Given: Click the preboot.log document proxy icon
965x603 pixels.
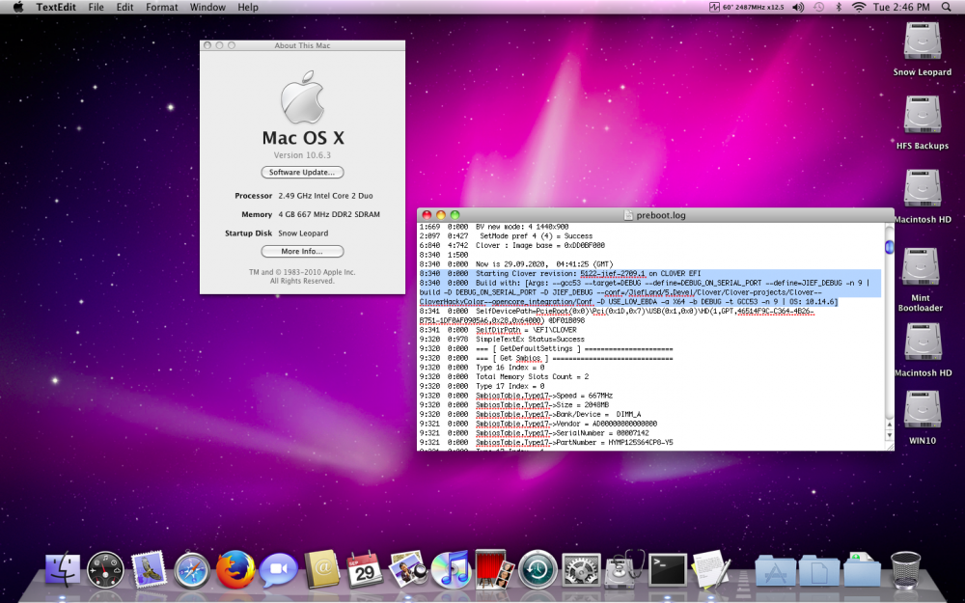Looking at the screenshot, I should (x=628, y=215).
